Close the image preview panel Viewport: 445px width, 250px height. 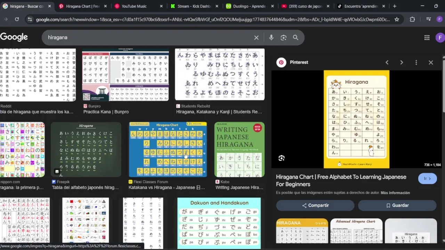431,62
